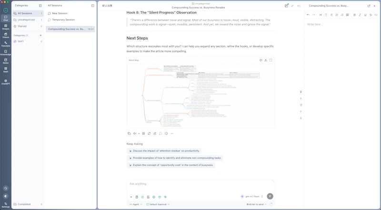Ask about 'opportunity cost' in busyness context
381x210 pixels.
tap(171, 165)
